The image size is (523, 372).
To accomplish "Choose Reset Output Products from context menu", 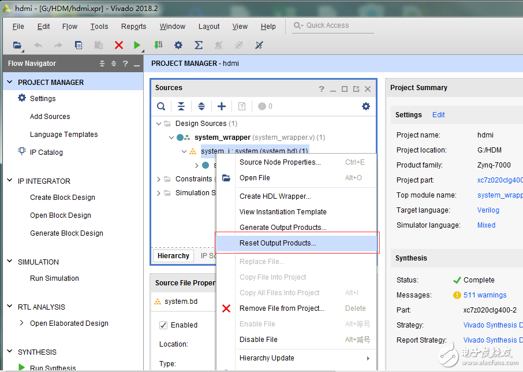I will click(x=296, y=243).
